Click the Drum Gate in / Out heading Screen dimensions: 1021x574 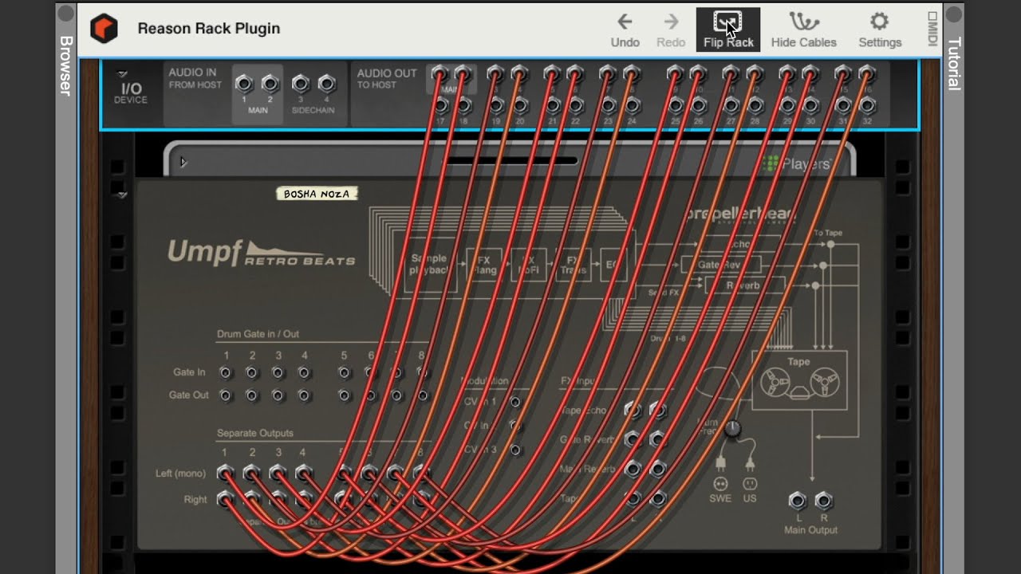point(258,334)
